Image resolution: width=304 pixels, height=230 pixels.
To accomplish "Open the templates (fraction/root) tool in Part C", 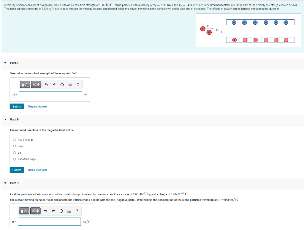I will point(24,211).
